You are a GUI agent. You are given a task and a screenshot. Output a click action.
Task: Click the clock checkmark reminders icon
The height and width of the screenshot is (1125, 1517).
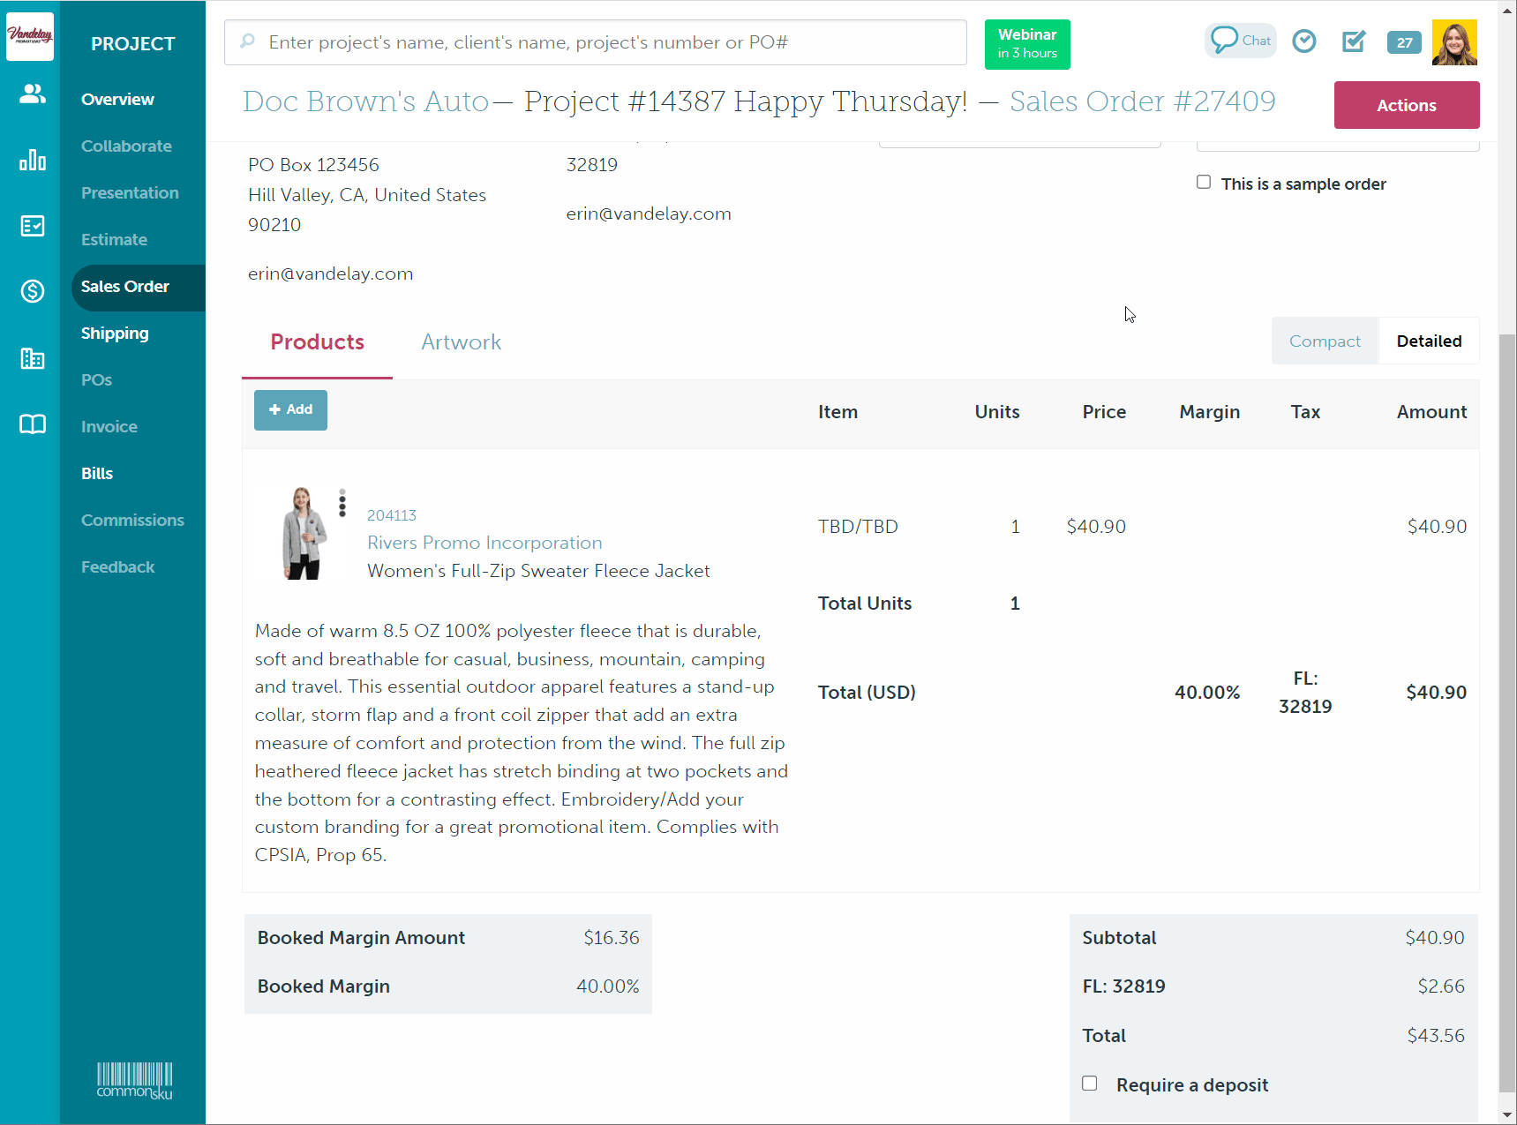pyautogui.click(x=1303, y=41)
